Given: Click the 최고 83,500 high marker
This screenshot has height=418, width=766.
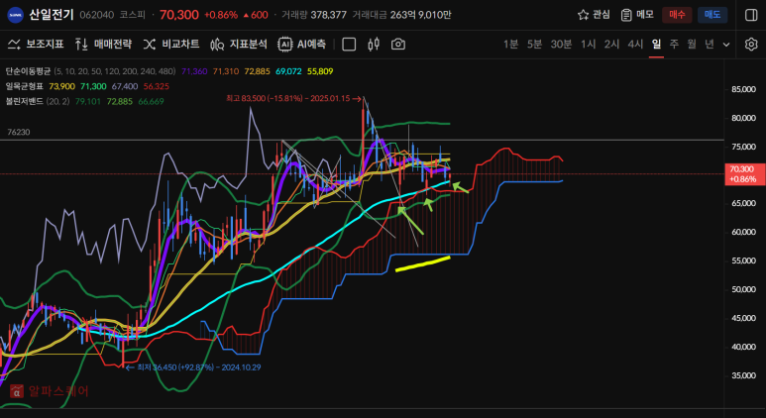Looking at the screenshot, I should tap(293, 98).
